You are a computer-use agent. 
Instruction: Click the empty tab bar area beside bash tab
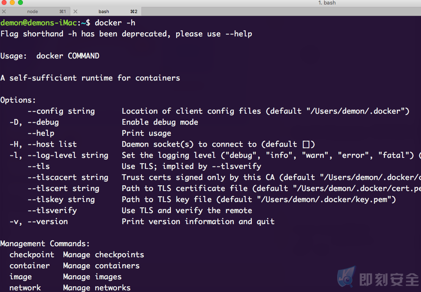click(x=281, y=11)
